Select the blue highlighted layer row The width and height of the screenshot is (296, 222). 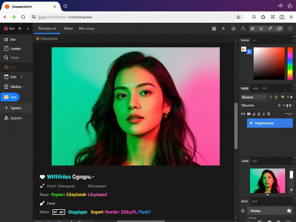pos(270,123)
